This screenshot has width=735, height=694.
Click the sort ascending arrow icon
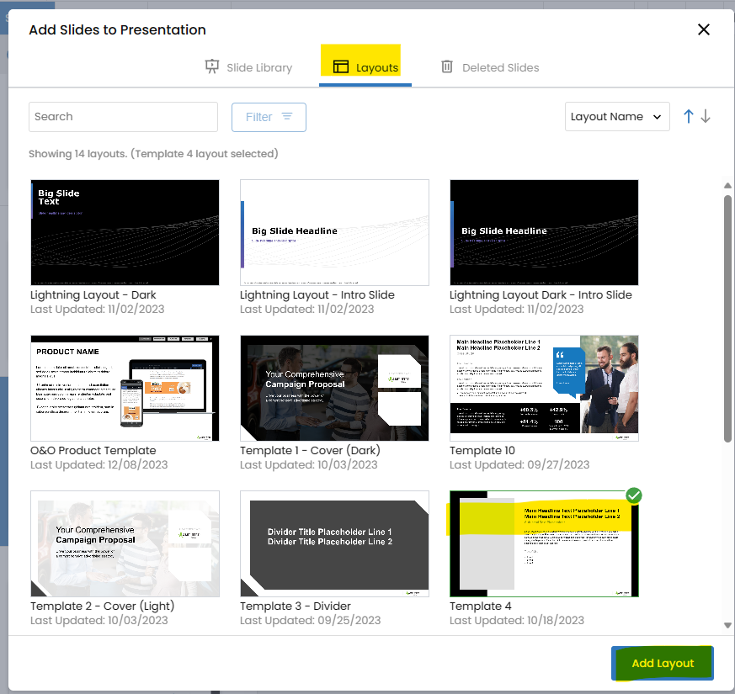coord(688,117)
